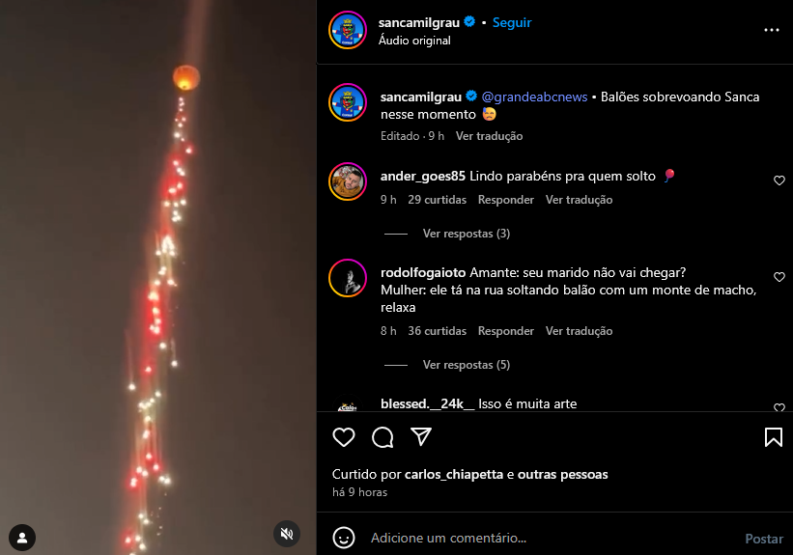Open emoji picker in the comment box
This screenshot has width=793, height=555.
pos(344,538)
